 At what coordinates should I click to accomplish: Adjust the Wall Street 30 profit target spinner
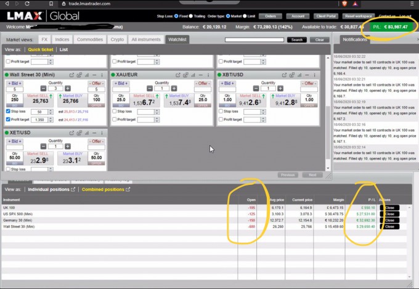click(51, 120)
